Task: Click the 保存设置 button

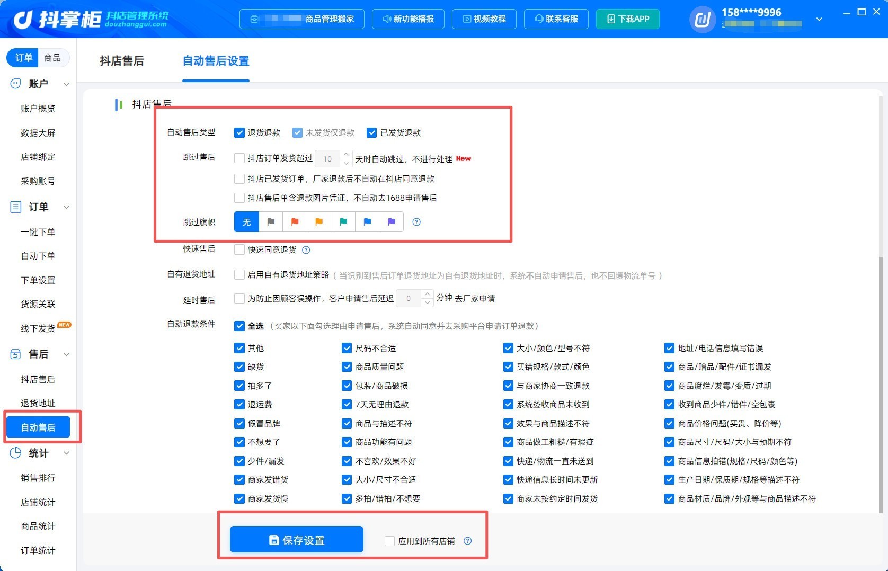Action: [297, 540]
